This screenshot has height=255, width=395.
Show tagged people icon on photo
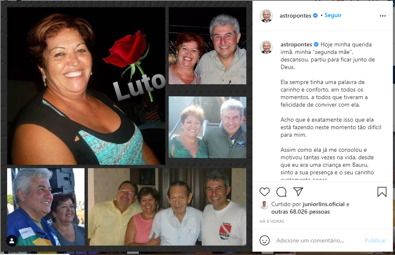point(12,241)
